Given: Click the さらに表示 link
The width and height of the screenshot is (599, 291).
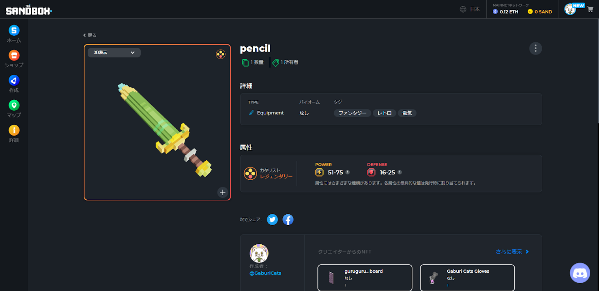Looking at the screenshot, I should click(512, 252).
